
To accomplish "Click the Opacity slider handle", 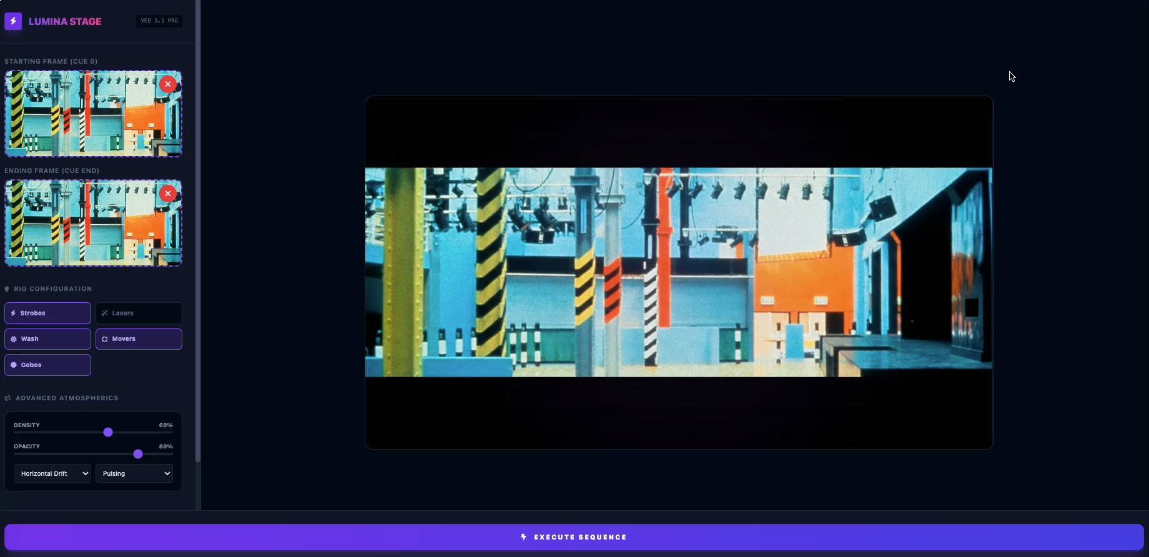I will 138,454.
